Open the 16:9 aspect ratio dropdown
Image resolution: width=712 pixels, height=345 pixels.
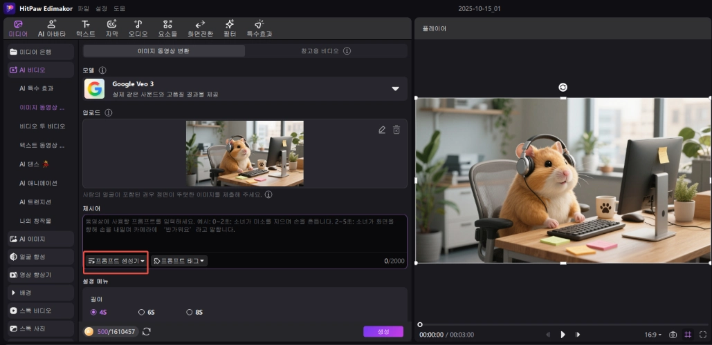(653, 335)
